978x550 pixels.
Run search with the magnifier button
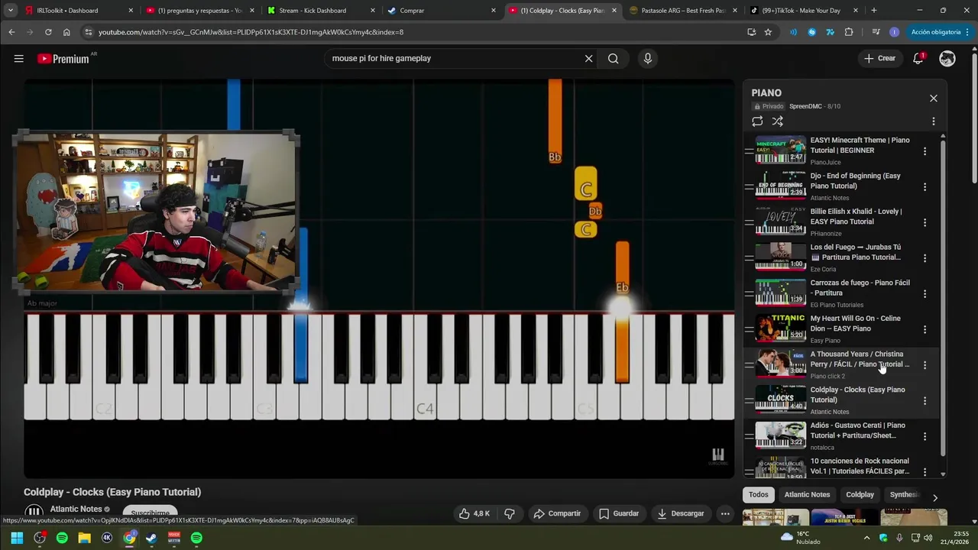(x=613, y=59)
